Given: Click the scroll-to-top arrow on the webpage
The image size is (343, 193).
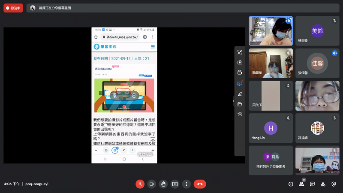Looking at the screenshot, I should point(153,140).
